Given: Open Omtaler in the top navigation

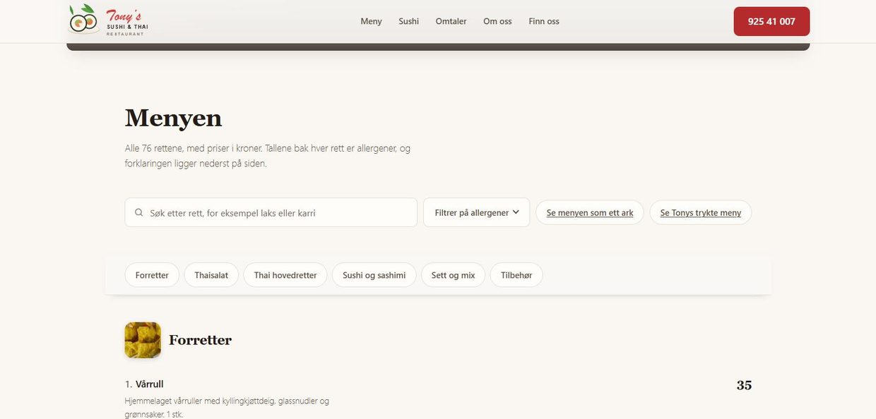Looking at the screenshot, I should [451, 21].
